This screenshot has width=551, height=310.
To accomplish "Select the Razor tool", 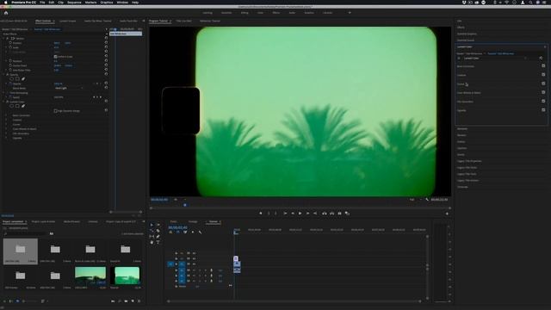I will [x=158, y=231].
